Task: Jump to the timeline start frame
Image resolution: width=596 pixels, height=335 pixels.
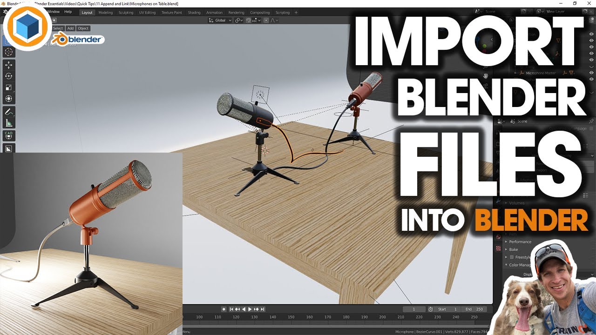Action: pyautogui.click(x=231, y=309)
